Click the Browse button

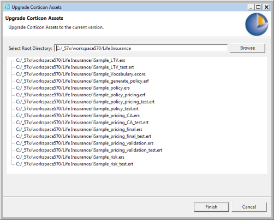click(247, 48)
